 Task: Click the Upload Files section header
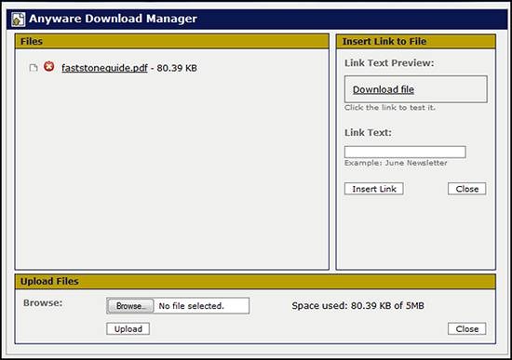(255, 281)
